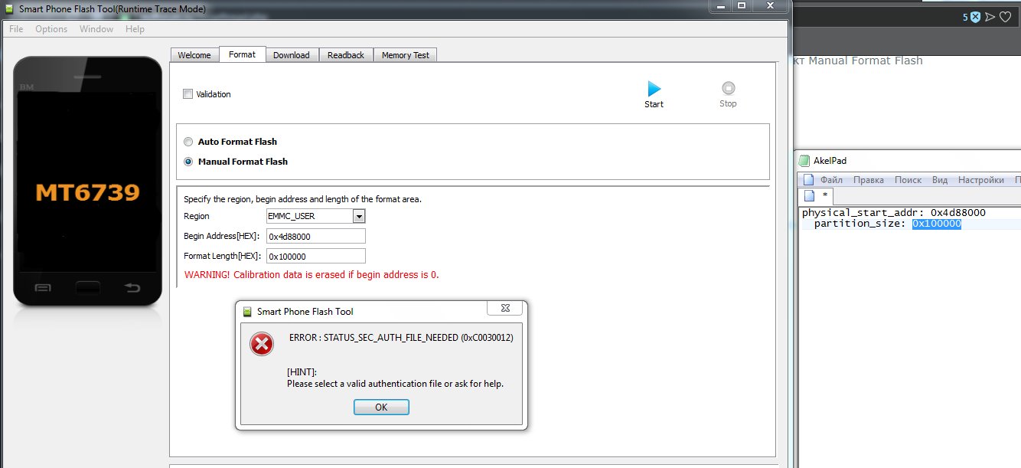Viewport: 1021px width, 468px height.
Task: Click the AkelPad menu bar document icon
Action: pos(808,180)
